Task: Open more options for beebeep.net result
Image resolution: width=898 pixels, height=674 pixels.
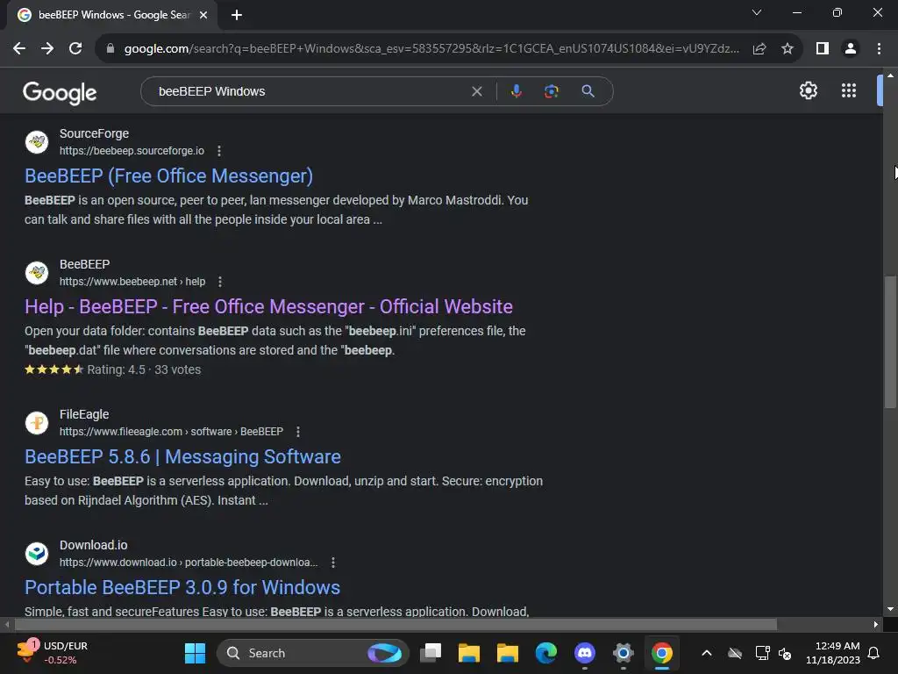Action: point(220,282)
